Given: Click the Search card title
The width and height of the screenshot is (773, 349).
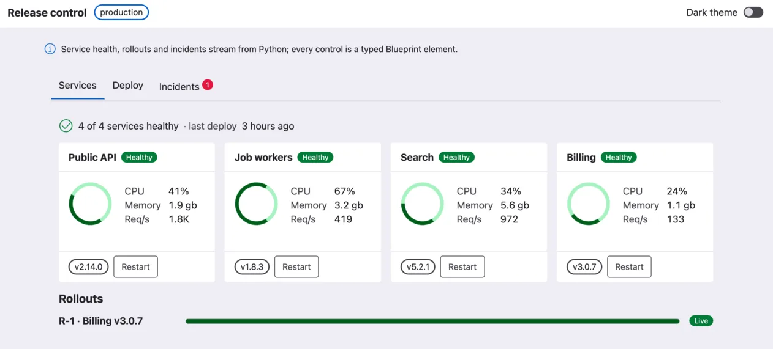Looking at the screenshot, I should (417, 157).
